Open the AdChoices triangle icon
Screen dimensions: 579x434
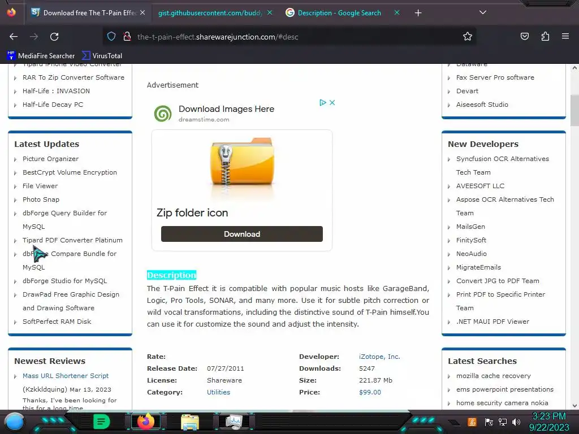tap(323, 103)
